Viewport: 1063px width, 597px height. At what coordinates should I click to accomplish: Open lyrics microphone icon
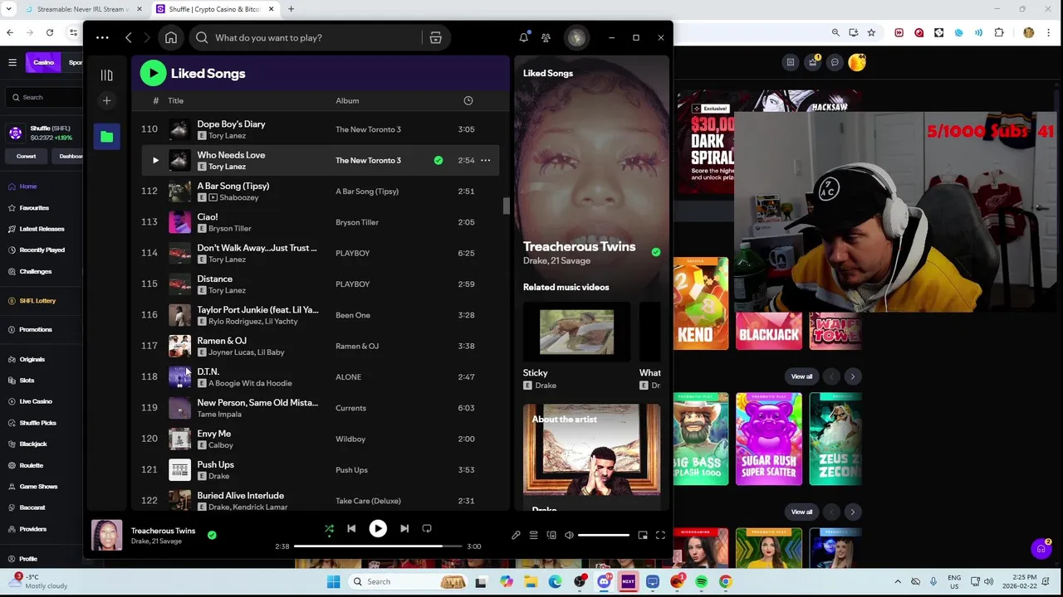(516, 535)
